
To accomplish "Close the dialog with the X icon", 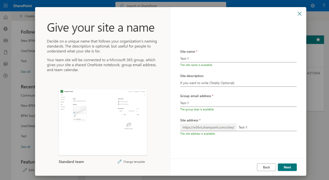I will coord(299,14).
